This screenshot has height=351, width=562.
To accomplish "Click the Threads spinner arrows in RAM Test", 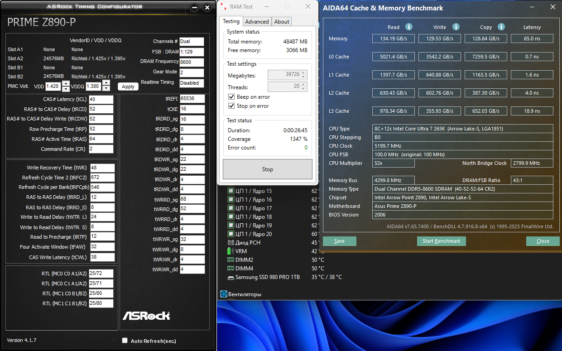I will coord(303,87).
